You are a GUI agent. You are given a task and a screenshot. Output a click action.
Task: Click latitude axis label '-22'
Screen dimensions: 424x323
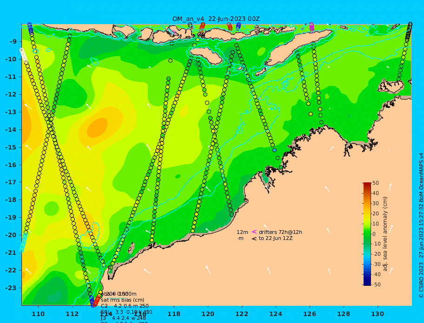[x=11, y=271]
